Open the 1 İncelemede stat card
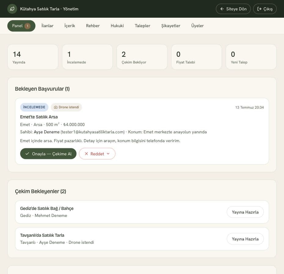This screenshot has width=284, height=274. 87,57
